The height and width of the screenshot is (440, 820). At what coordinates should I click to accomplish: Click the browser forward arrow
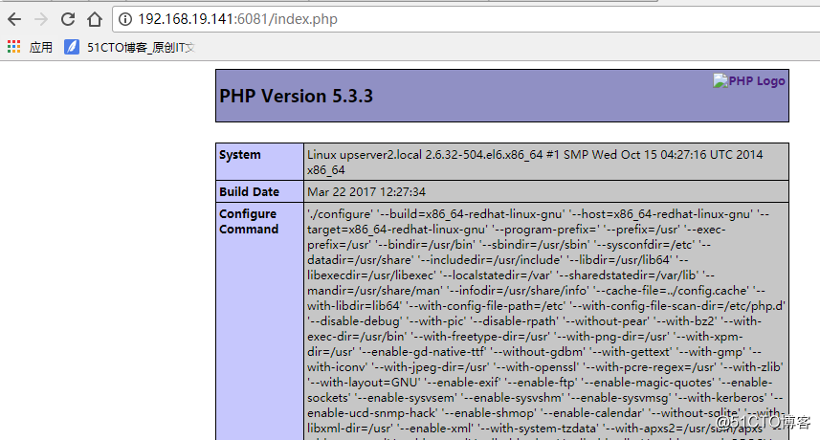41,19
